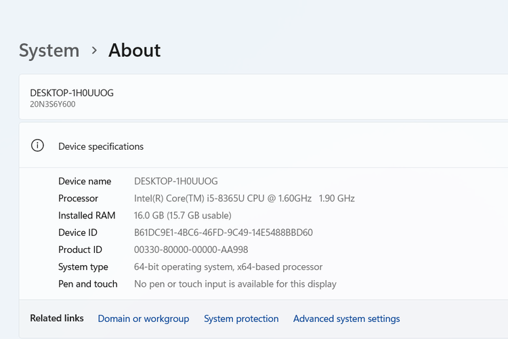Select the Device ID value string

point(224,233)
